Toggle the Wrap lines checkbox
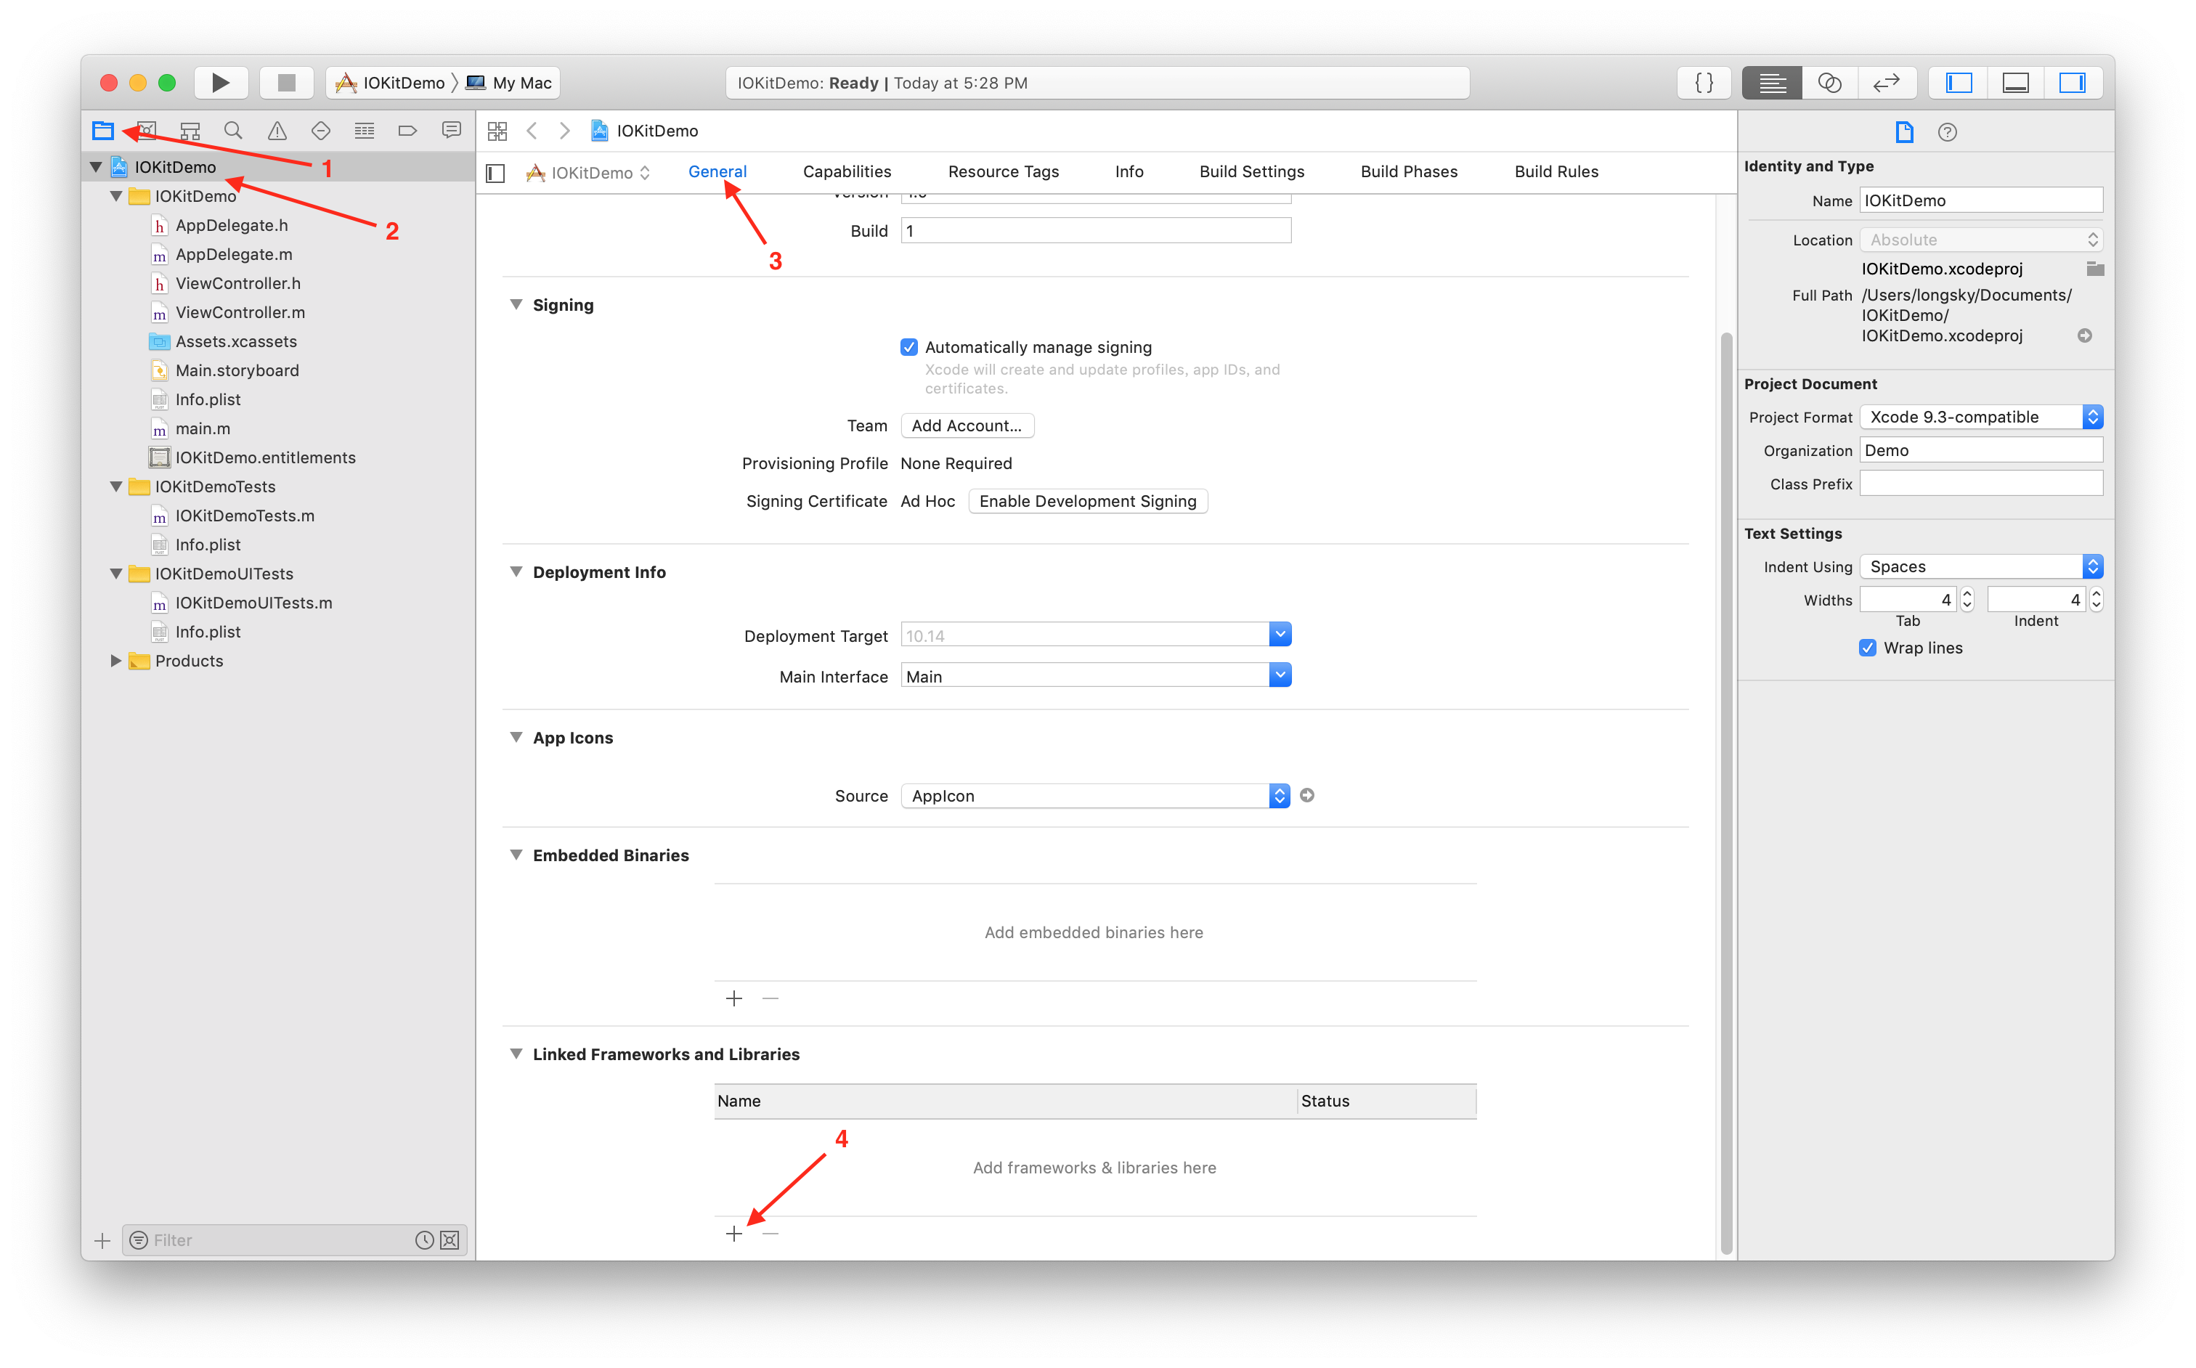 [1868, 648]
